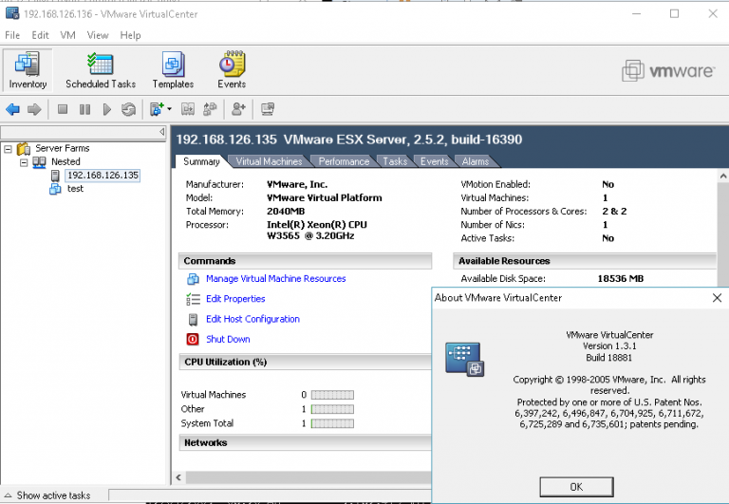This screenshot has height=504, width=729.
Task: Click the Virtual Machines CPU utilization bar
Action: 332,395
